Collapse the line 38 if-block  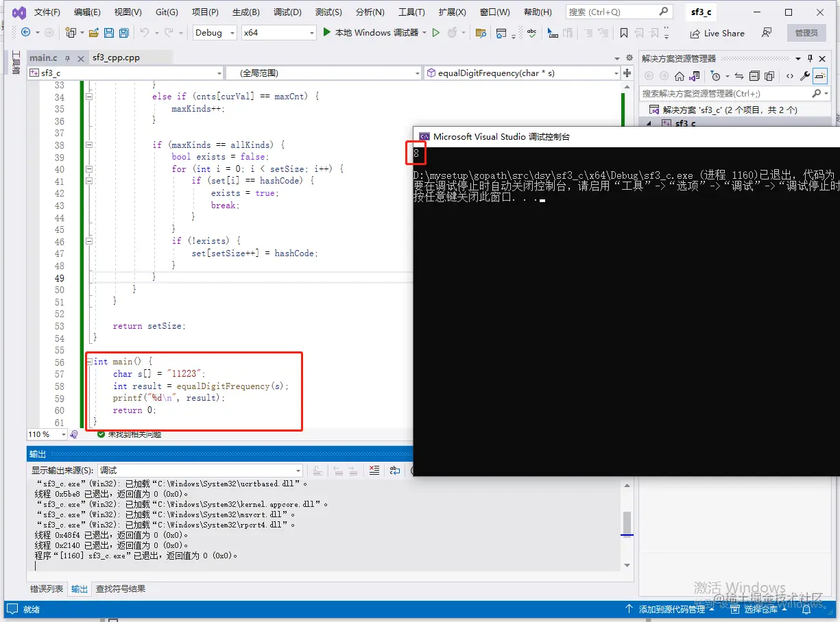[89, 145]
